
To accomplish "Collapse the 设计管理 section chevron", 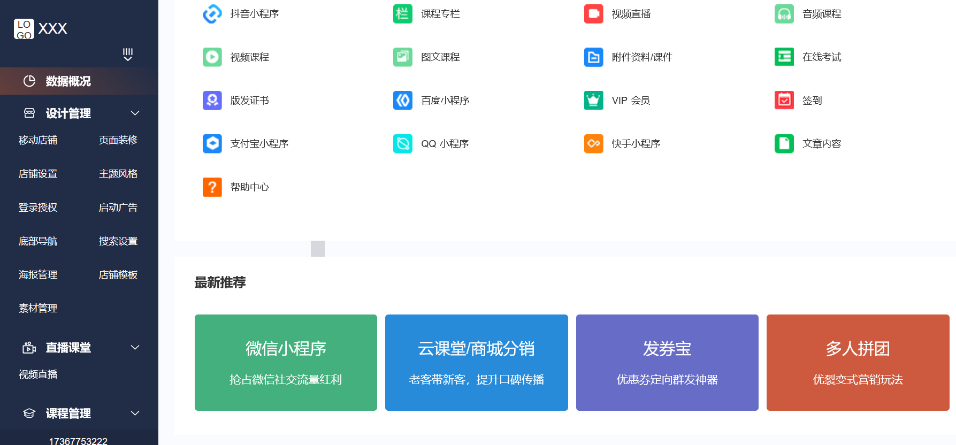I will (135, 113).
